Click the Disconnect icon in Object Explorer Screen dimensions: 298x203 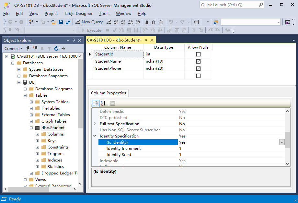tap(35, 49)
